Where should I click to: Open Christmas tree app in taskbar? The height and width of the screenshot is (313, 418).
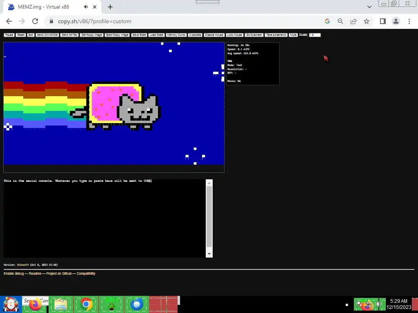tap(111, 304)
